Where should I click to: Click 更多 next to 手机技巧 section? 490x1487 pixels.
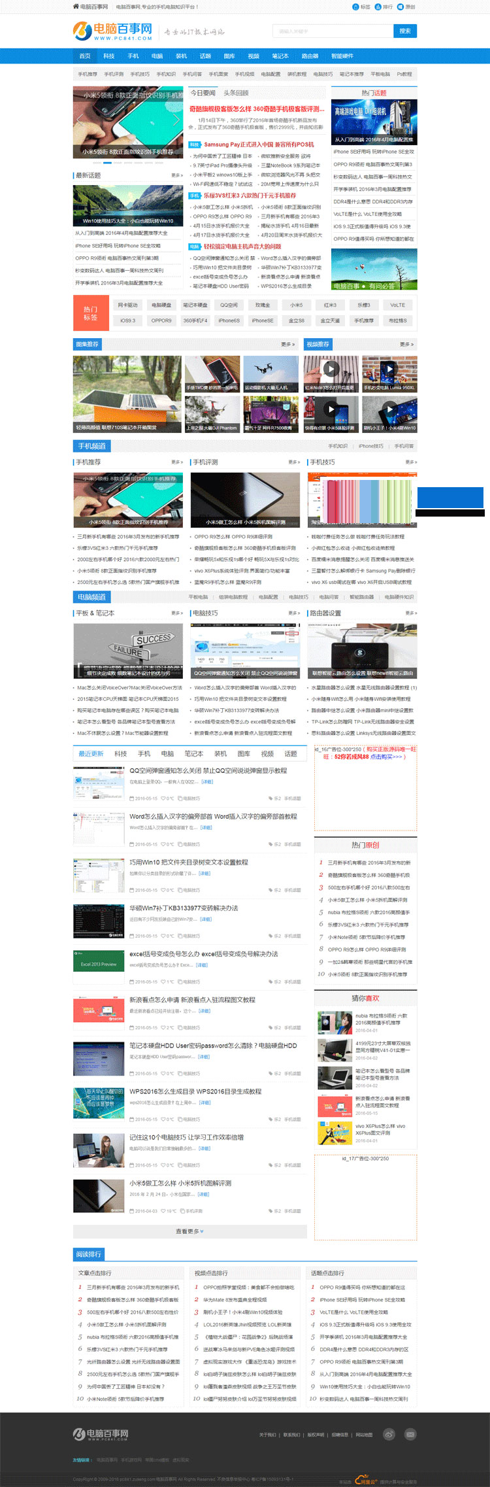tap(411, 462)
